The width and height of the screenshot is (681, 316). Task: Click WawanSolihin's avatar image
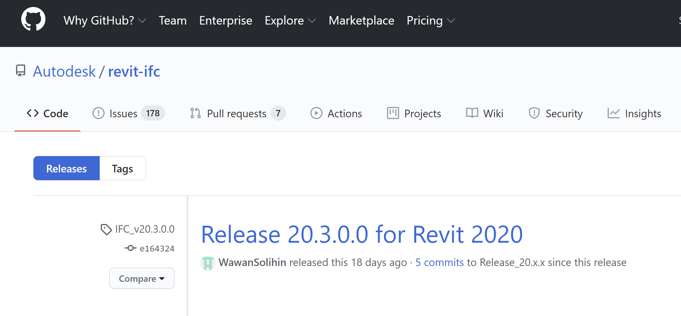coord(208,263)
